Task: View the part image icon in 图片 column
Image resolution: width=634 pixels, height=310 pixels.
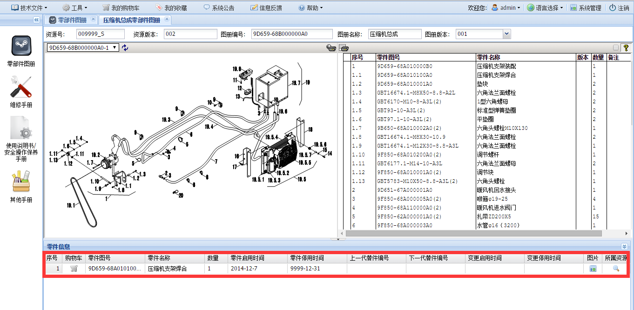Action: pos(593,269)
